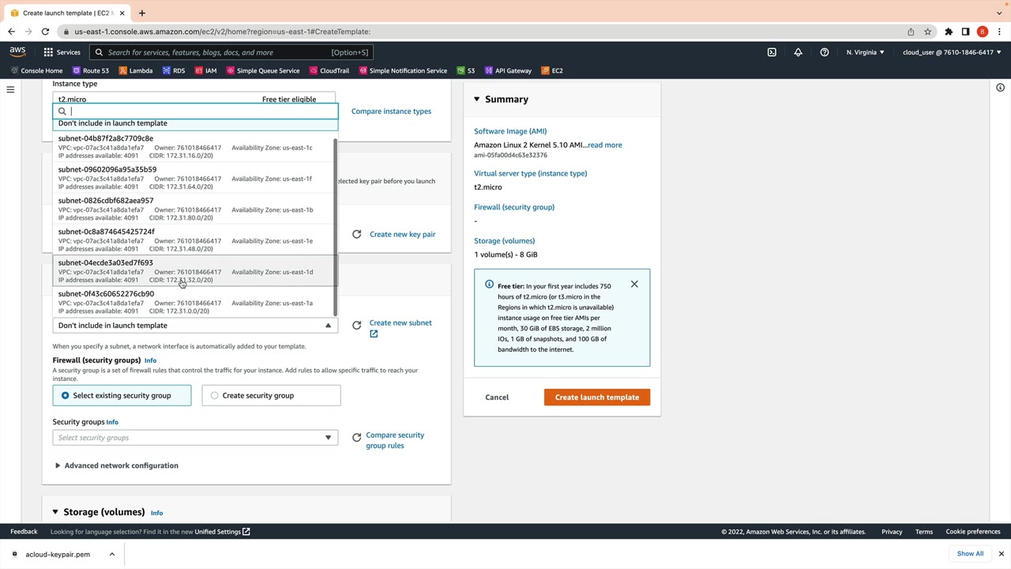The width and height of the screenshot is (1011, 569).
Task: Open the CloudShell terminal icon
Action: (x=772, y=52)
